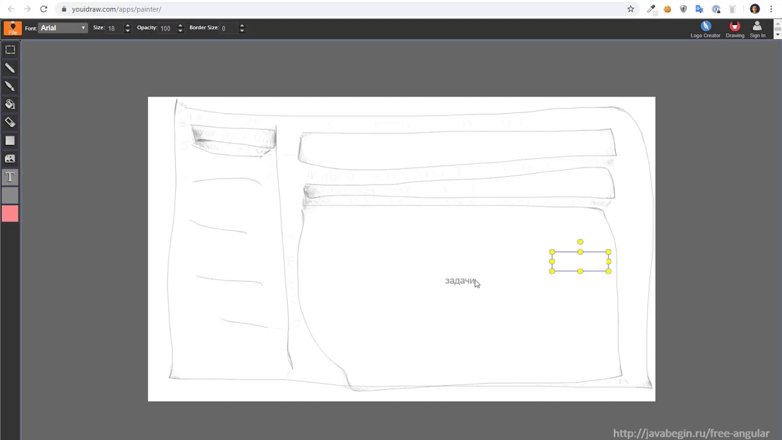Click the Sign In icon
This screenshot has height=440, width=782.
tap(757, 29)
